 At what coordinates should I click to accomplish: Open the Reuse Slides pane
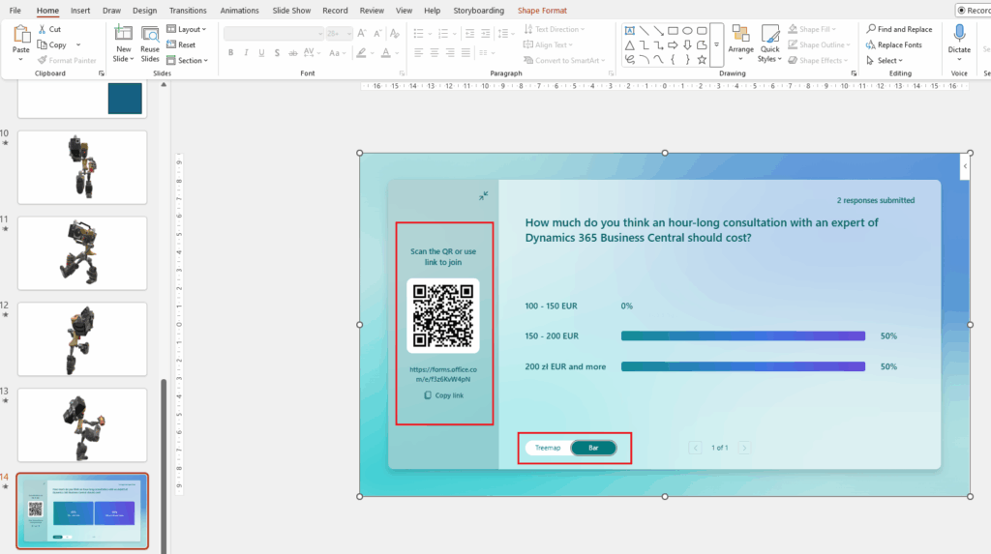click(x=150, y=44)
